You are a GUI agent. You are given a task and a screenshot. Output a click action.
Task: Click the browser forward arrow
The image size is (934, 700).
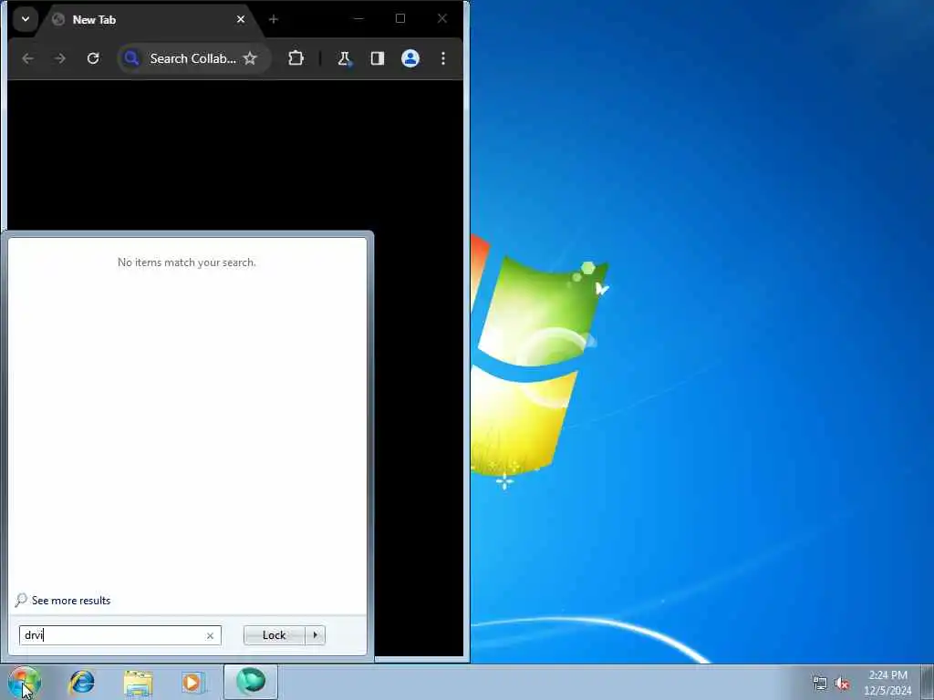(59, 58)
